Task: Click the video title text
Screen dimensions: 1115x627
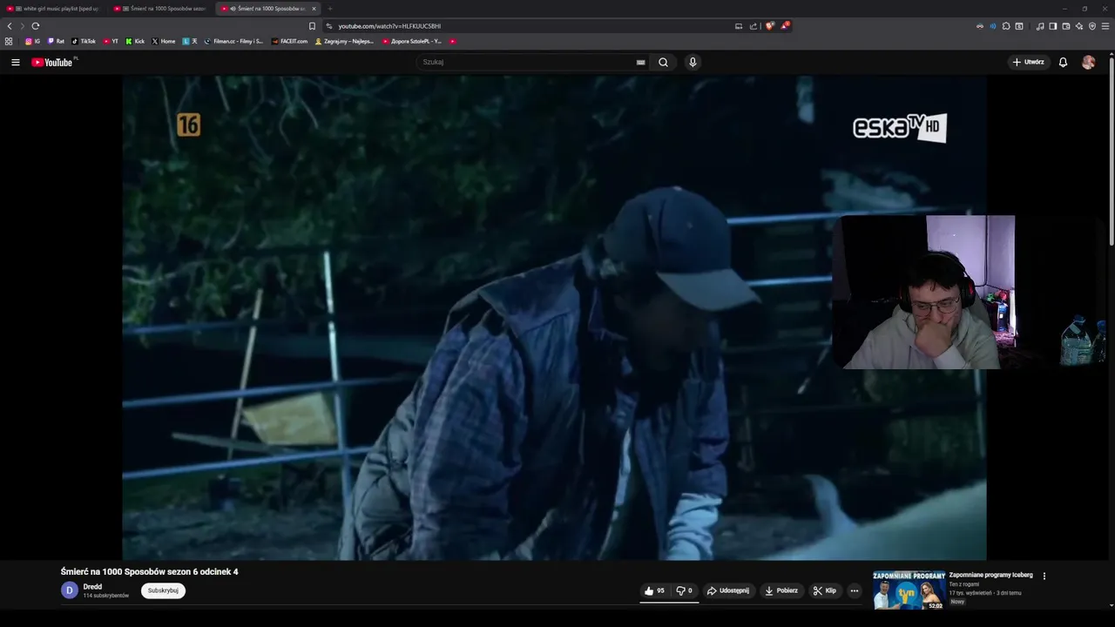Action: 149,571
